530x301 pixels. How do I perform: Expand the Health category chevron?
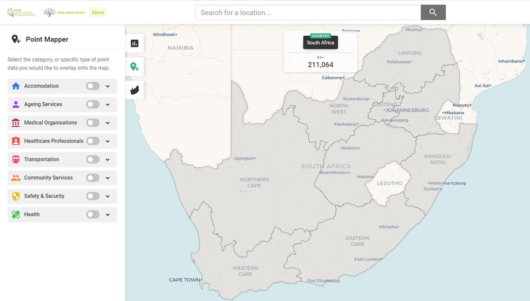pyautogui.click(x=108, y=214)
